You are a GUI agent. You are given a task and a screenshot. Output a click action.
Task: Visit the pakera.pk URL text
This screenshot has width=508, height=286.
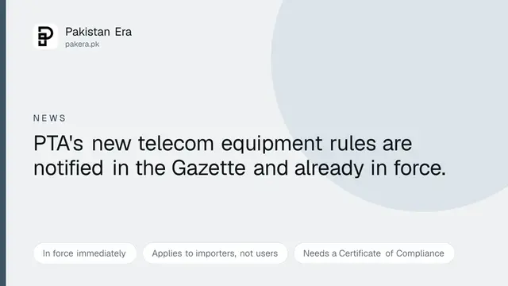(x=82, y=44)
